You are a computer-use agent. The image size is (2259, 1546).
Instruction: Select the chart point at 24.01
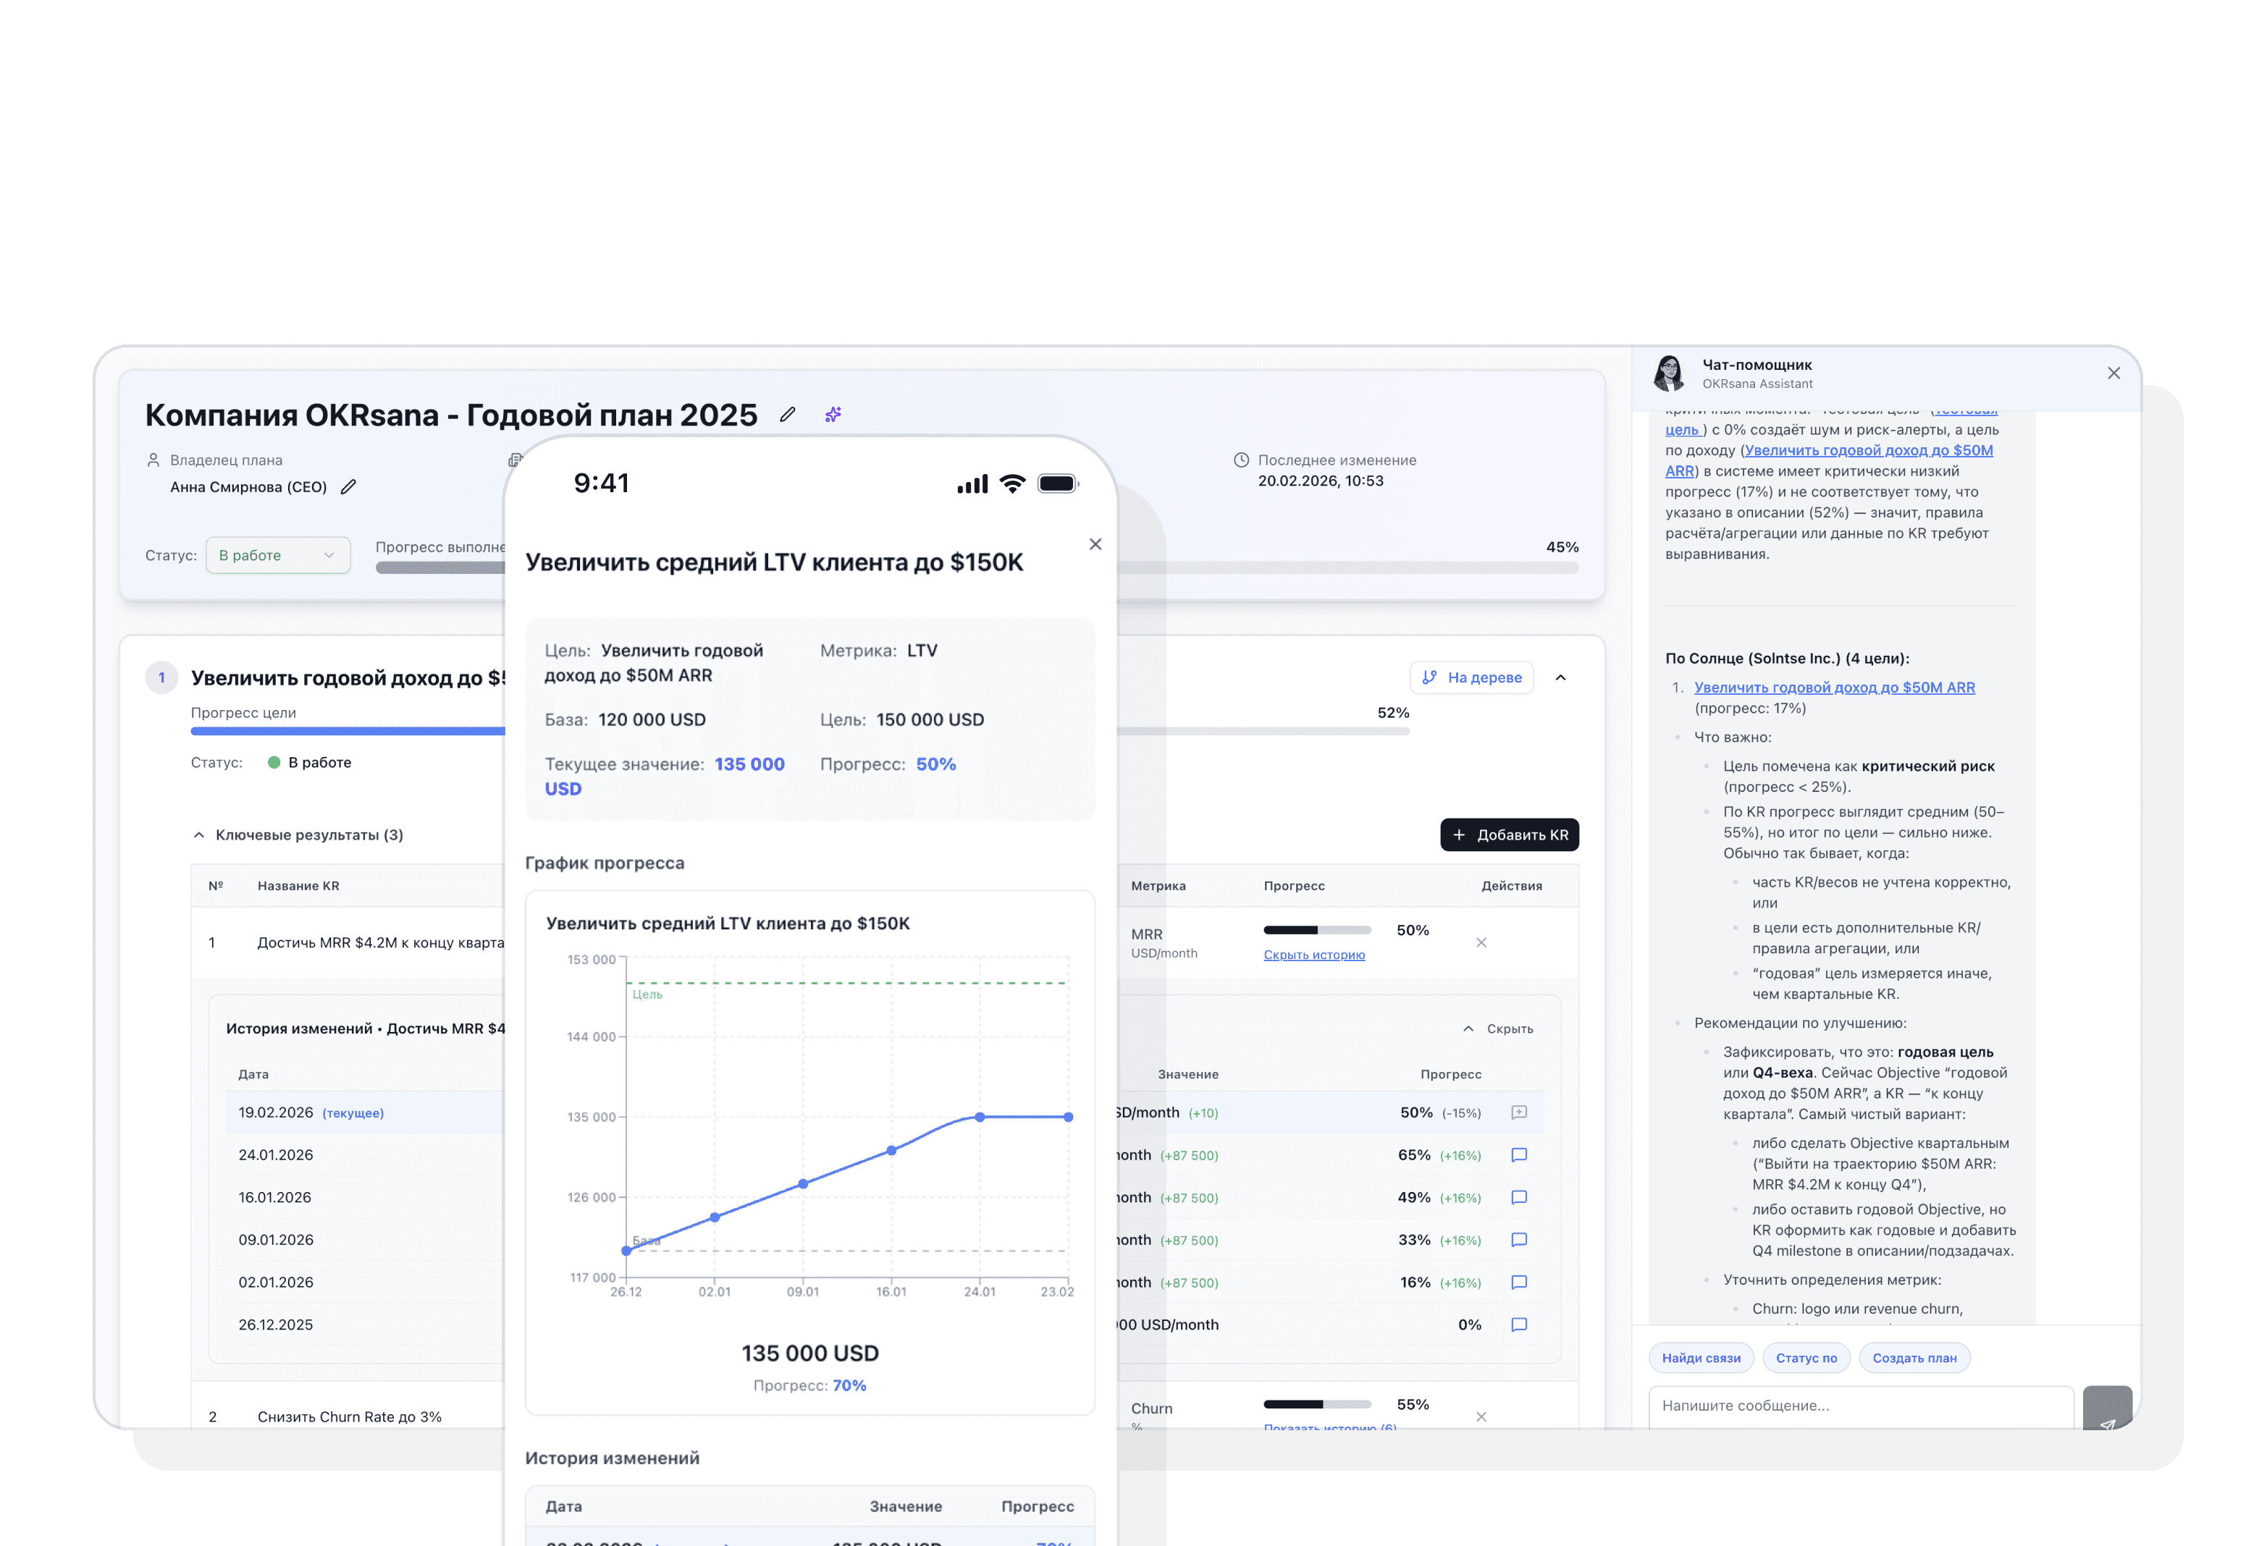[980, 1118]
